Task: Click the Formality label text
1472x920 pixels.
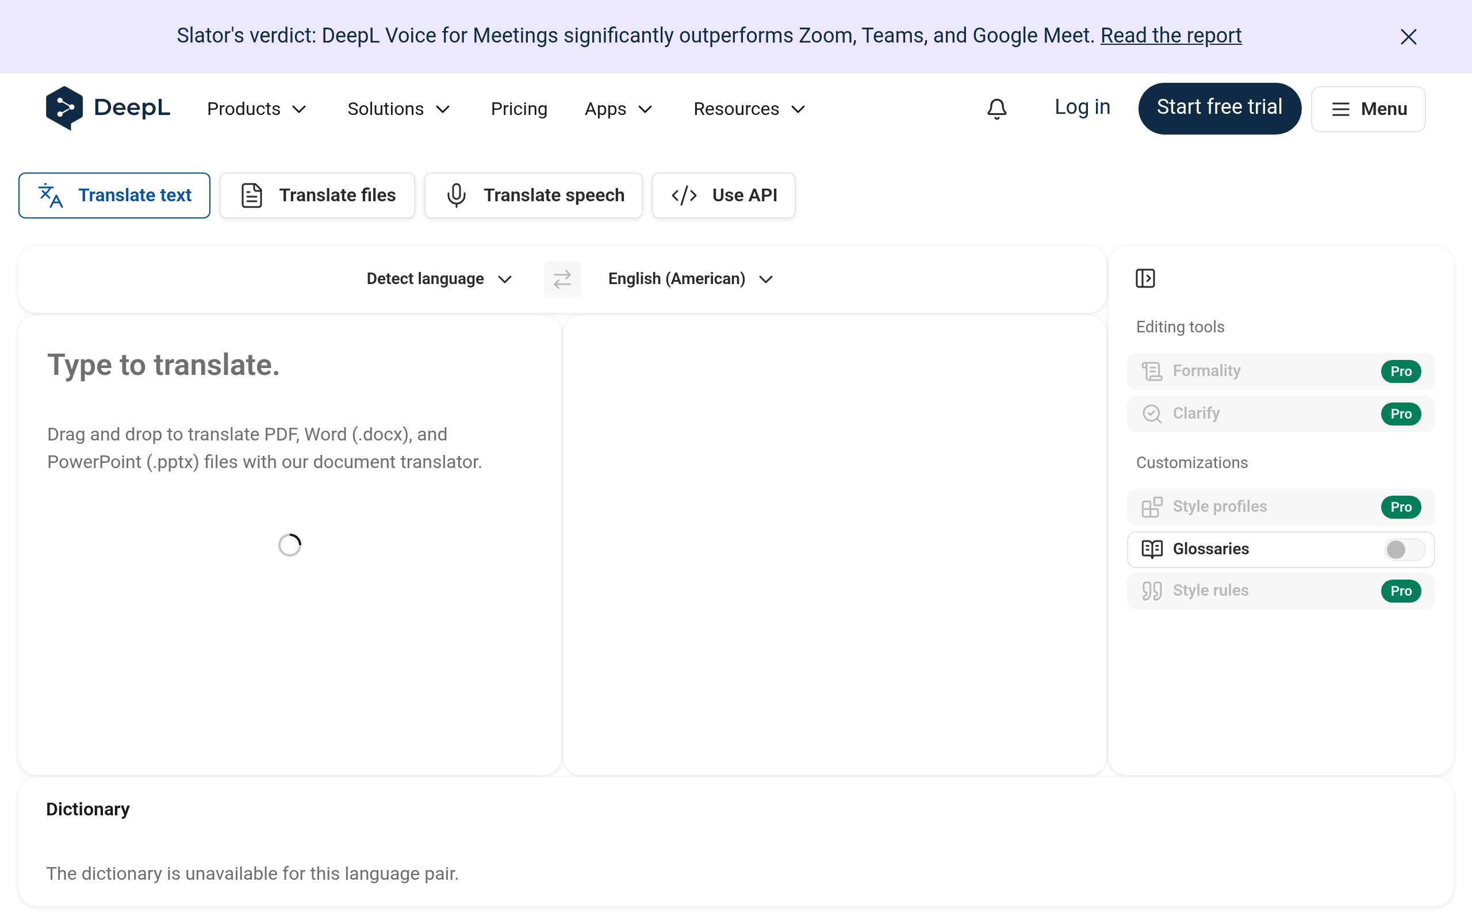Action: 1206,370
